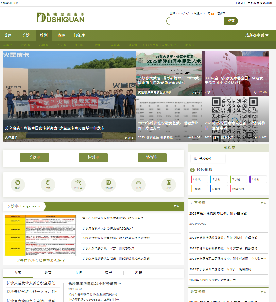Select the 茶陵县 county link
This screenshot has height=302, width=276.
point(115,45)
